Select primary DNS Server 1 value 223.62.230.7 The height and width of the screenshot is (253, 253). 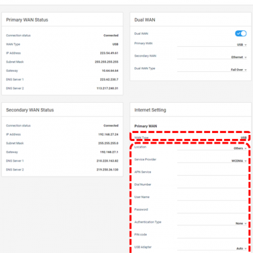click(x=109, y=79)
